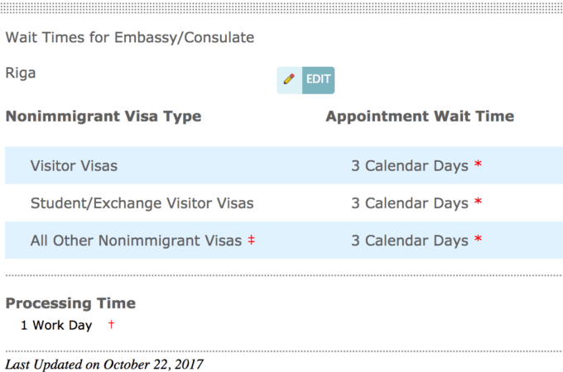Screen dimensions: 563x372
Task: Click Wait Times for Embassy/Consulate title
Action: [x=130, y=38]
